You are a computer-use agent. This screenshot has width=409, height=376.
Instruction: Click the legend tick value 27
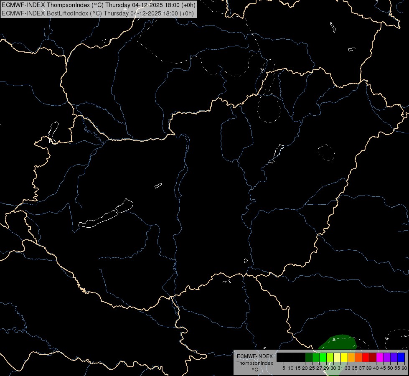click(x=319, y=368)
